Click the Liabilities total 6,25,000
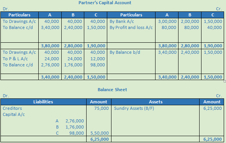This screenshot has height=143, width=226. point(100,139)
